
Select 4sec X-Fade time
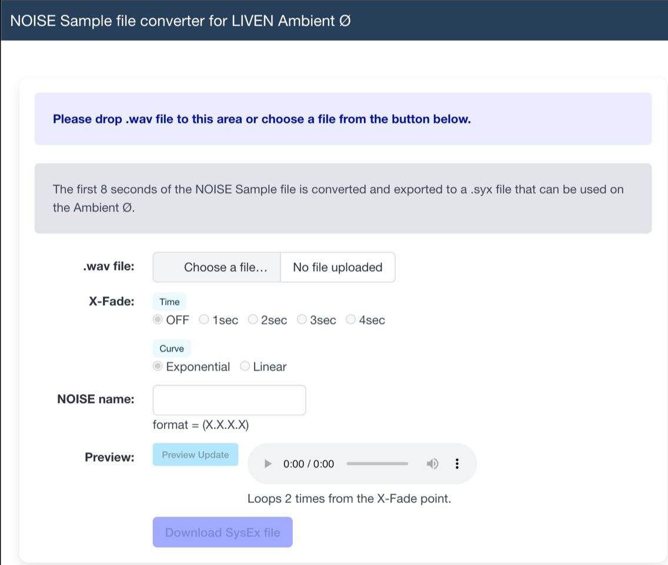click(350, 319)
